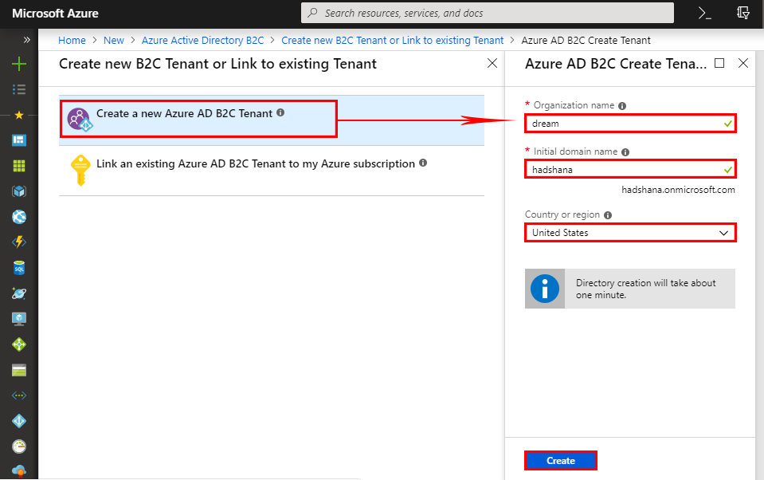
Task: Click info icon next to Country or region
Action: (x=608, y=215)
